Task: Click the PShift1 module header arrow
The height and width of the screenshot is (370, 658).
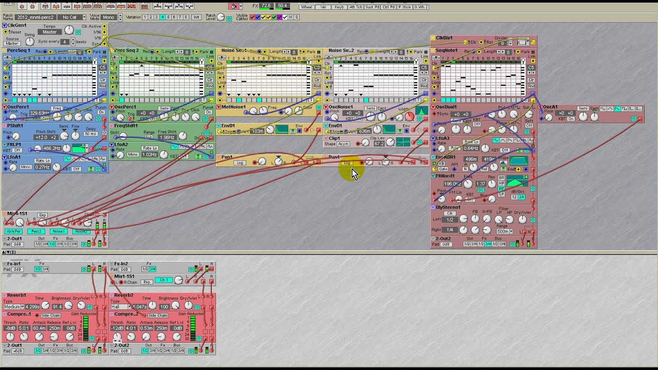Action: 4,125
